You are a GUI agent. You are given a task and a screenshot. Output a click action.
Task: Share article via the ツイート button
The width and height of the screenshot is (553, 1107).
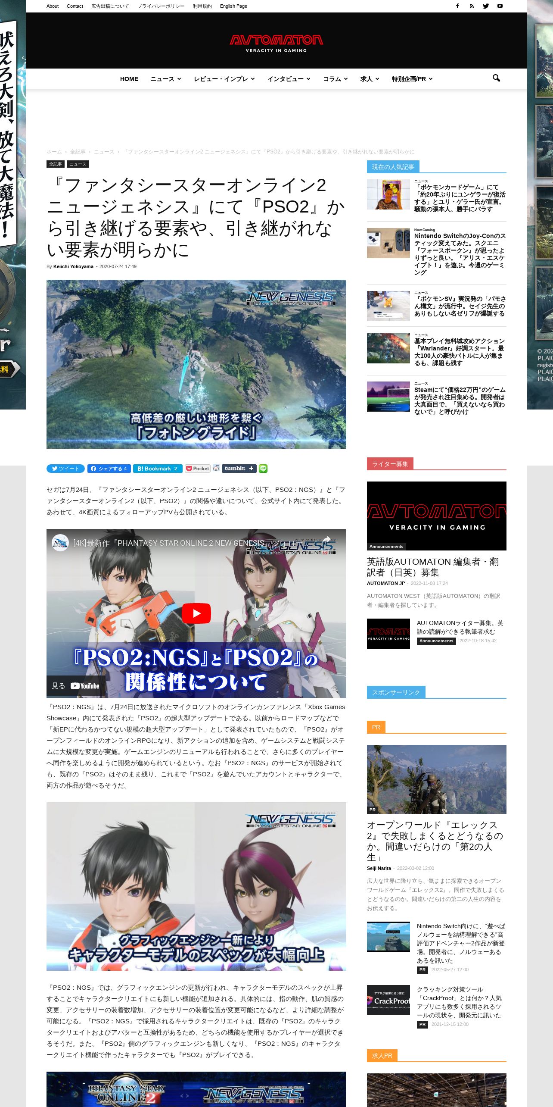[x=65, y=469]
